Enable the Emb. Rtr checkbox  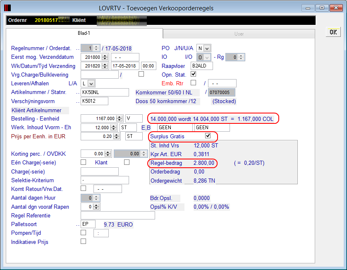click(x=194, y=83)
